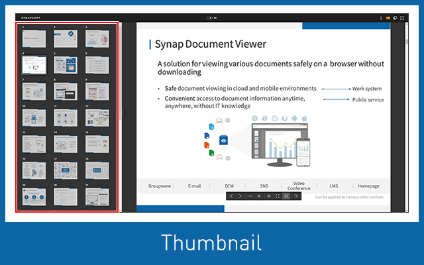Open page 17 thumbnail
The height and width of the screenshot is (265, 424).
pos(66,170)
